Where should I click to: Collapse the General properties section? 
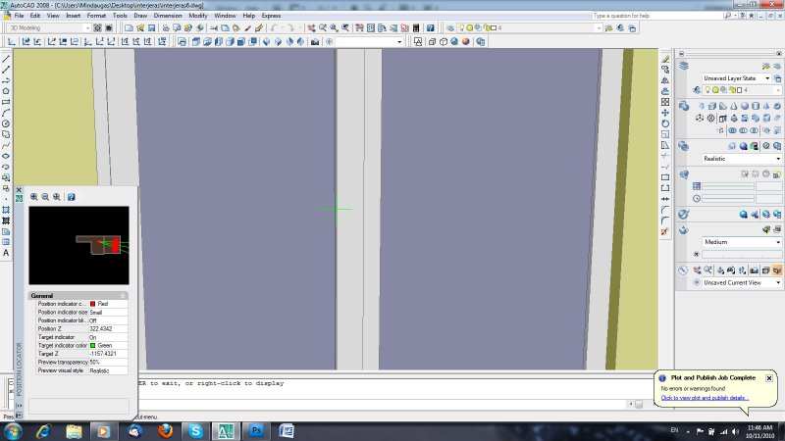point(123,295)
